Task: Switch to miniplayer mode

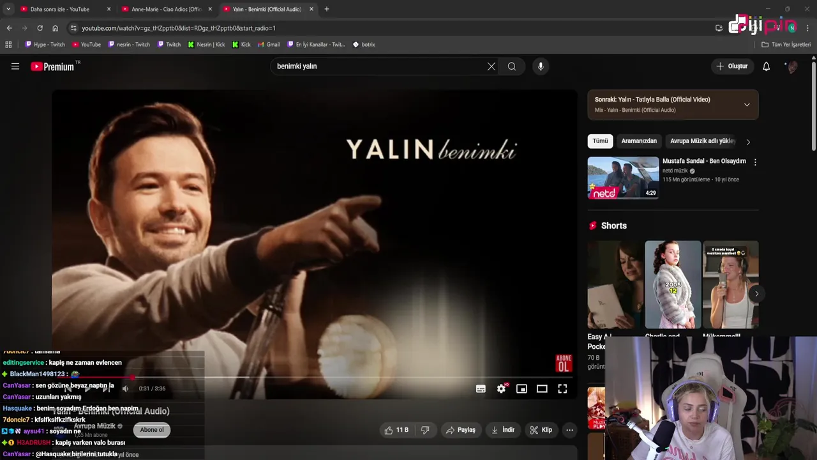Action: pos(521,388)
